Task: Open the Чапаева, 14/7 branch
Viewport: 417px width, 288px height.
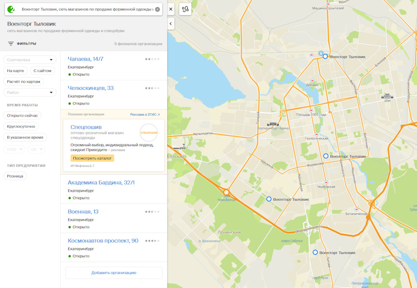Action: tap(86, 59)
